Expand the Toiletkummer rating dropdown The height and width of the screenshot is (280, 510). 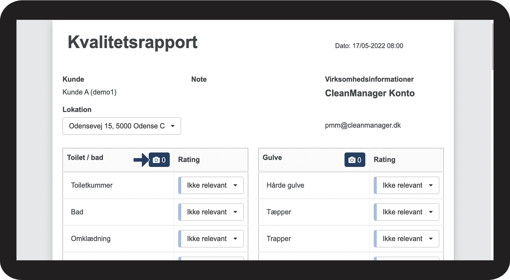click(211, 185)
